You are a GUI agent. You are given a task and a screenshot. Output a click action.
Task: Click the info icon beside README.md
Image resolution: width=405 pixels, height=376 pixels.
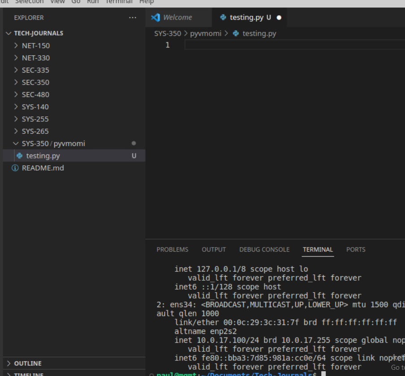(x=15, y=168)
